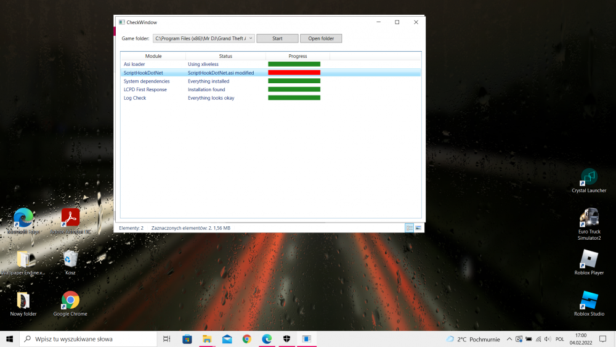Open Wallpaper Engine desktop folder icon
This screenshot has width=616, height=347.
(23, 262)
